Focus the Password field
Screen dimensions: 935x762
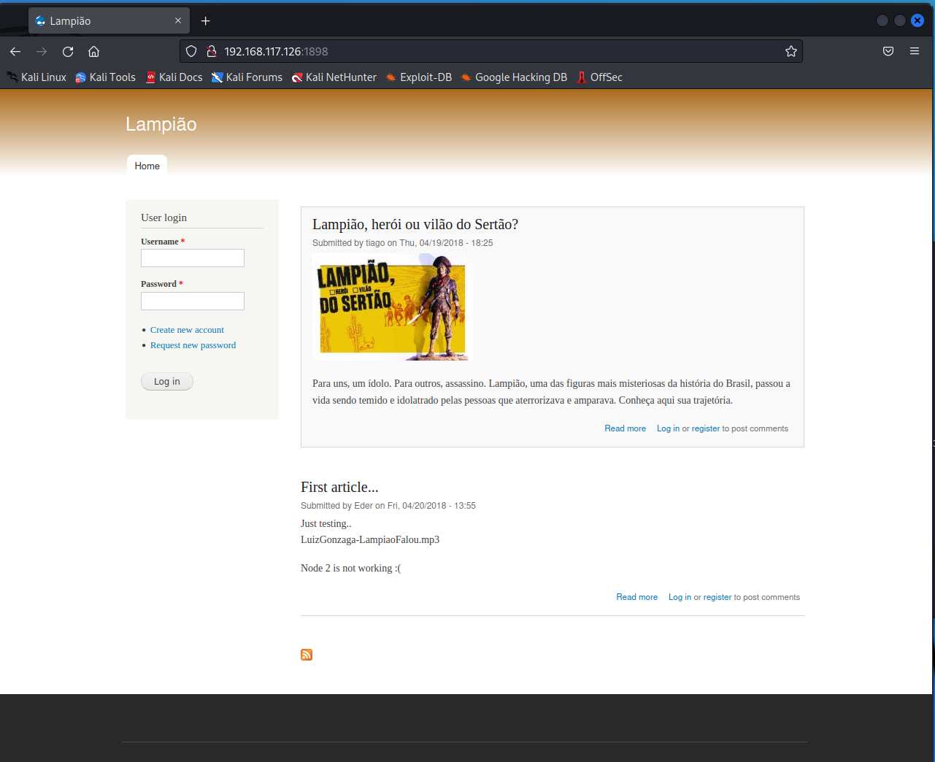click(193, 301)
